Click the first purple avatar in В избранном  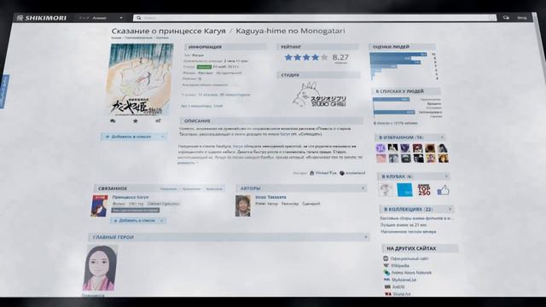click(380, 148)
